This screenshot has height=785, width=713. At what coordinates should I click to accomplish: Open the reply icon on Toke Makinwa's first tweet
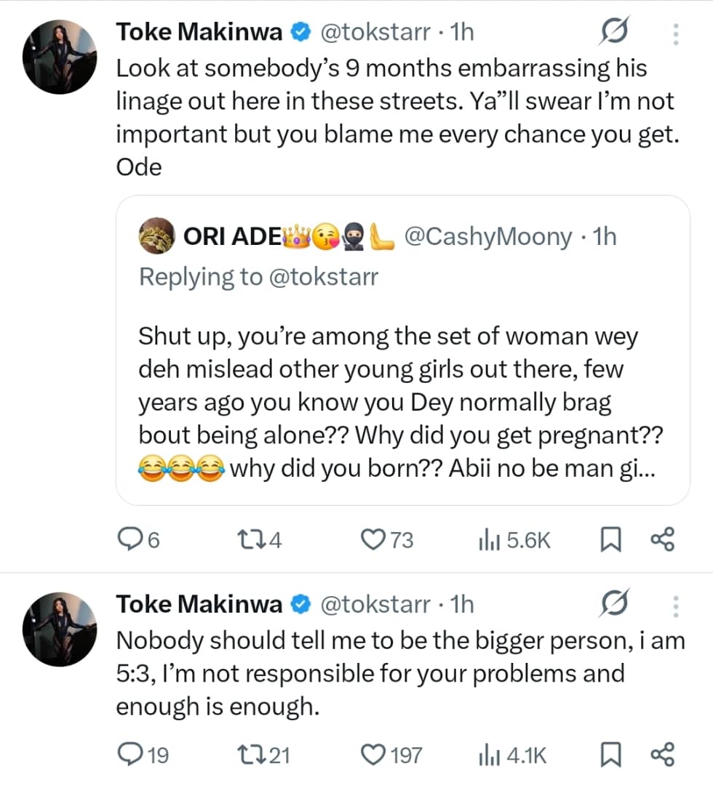click(x=132, y=539)
